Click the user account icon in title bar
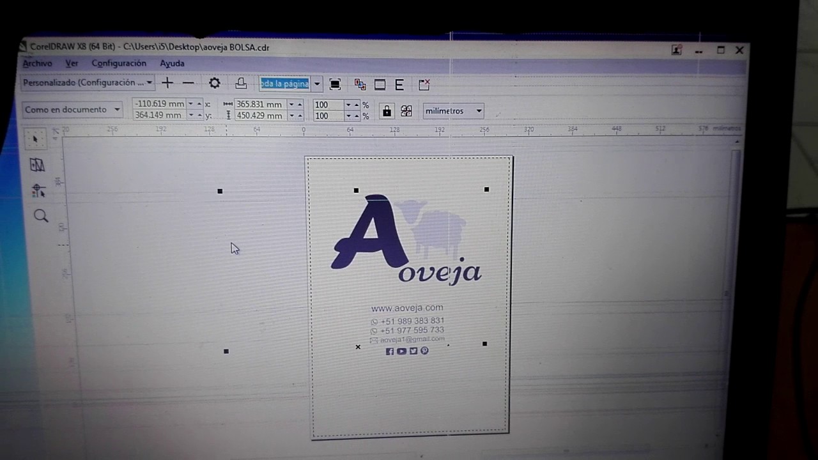818x460 pixels. click(677, 50)
